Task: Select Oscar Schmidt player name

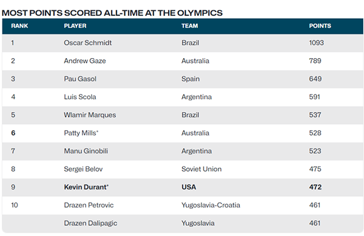Action: pyautogui.click(x=88, y=43)
